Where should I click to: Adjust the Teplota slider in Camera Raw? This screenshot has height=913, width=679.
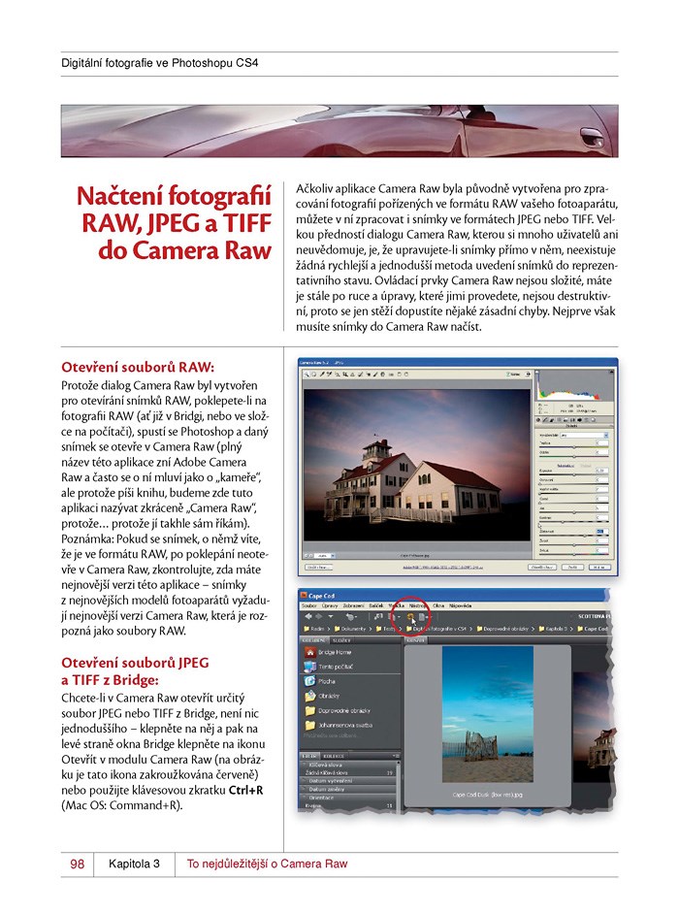tap(573, 447)
